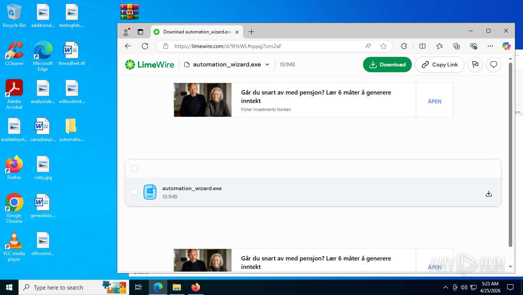
Task: Select threadfeet.rtf desktop file
Action: pos(72,54)
